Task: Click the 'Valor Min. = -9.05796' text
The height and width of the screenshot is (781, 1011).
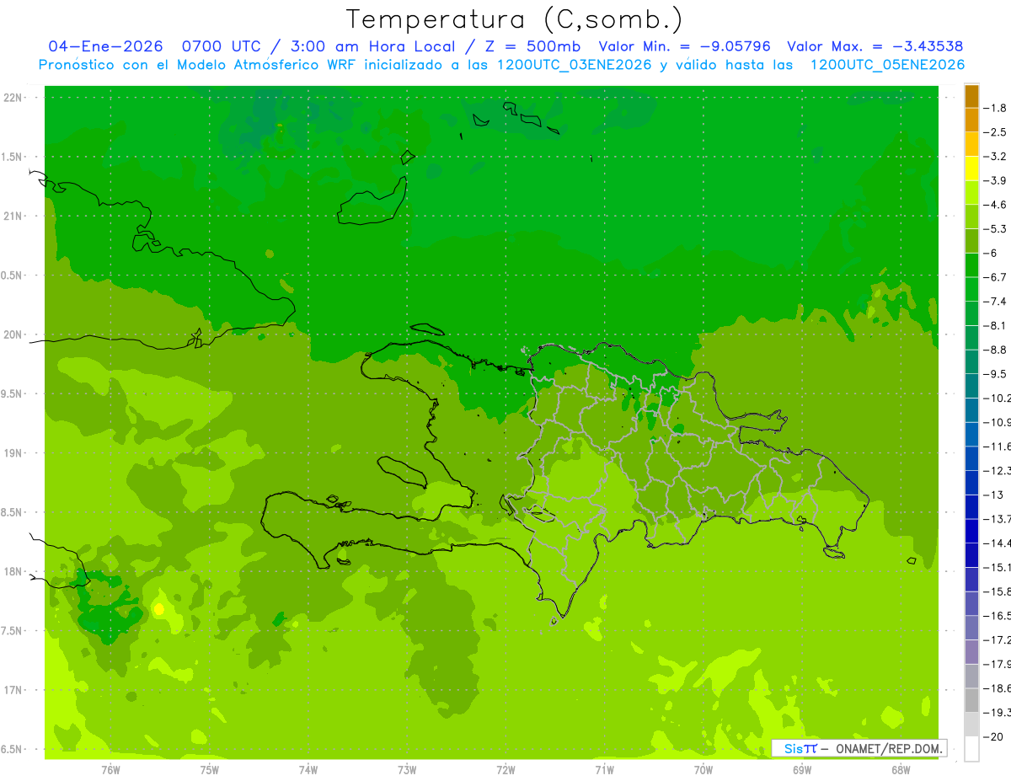Action: point(684,46)
